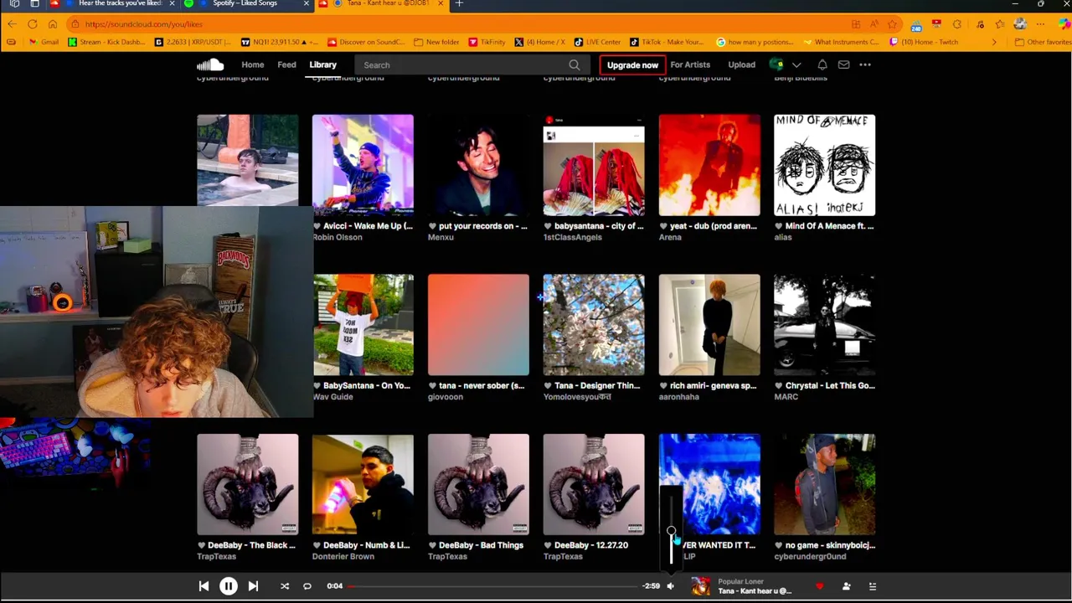The width and height of the screenshot is (1072, 603).
Task: Open the DeeBaby - 12.27.20 title
Action: pyautogui.click(x=590, y=545)
